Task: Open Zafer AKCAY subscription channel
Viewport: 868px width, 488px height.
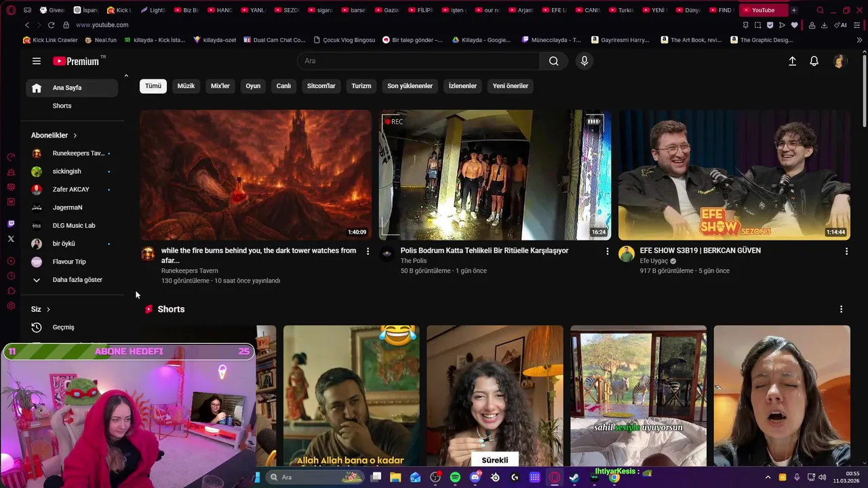Action: pos(72,190)
